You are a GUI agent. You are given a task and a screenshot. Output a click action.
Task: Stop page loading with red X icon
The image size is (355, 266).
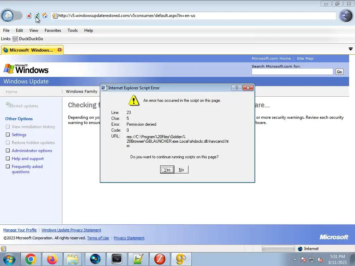[29, 16]
